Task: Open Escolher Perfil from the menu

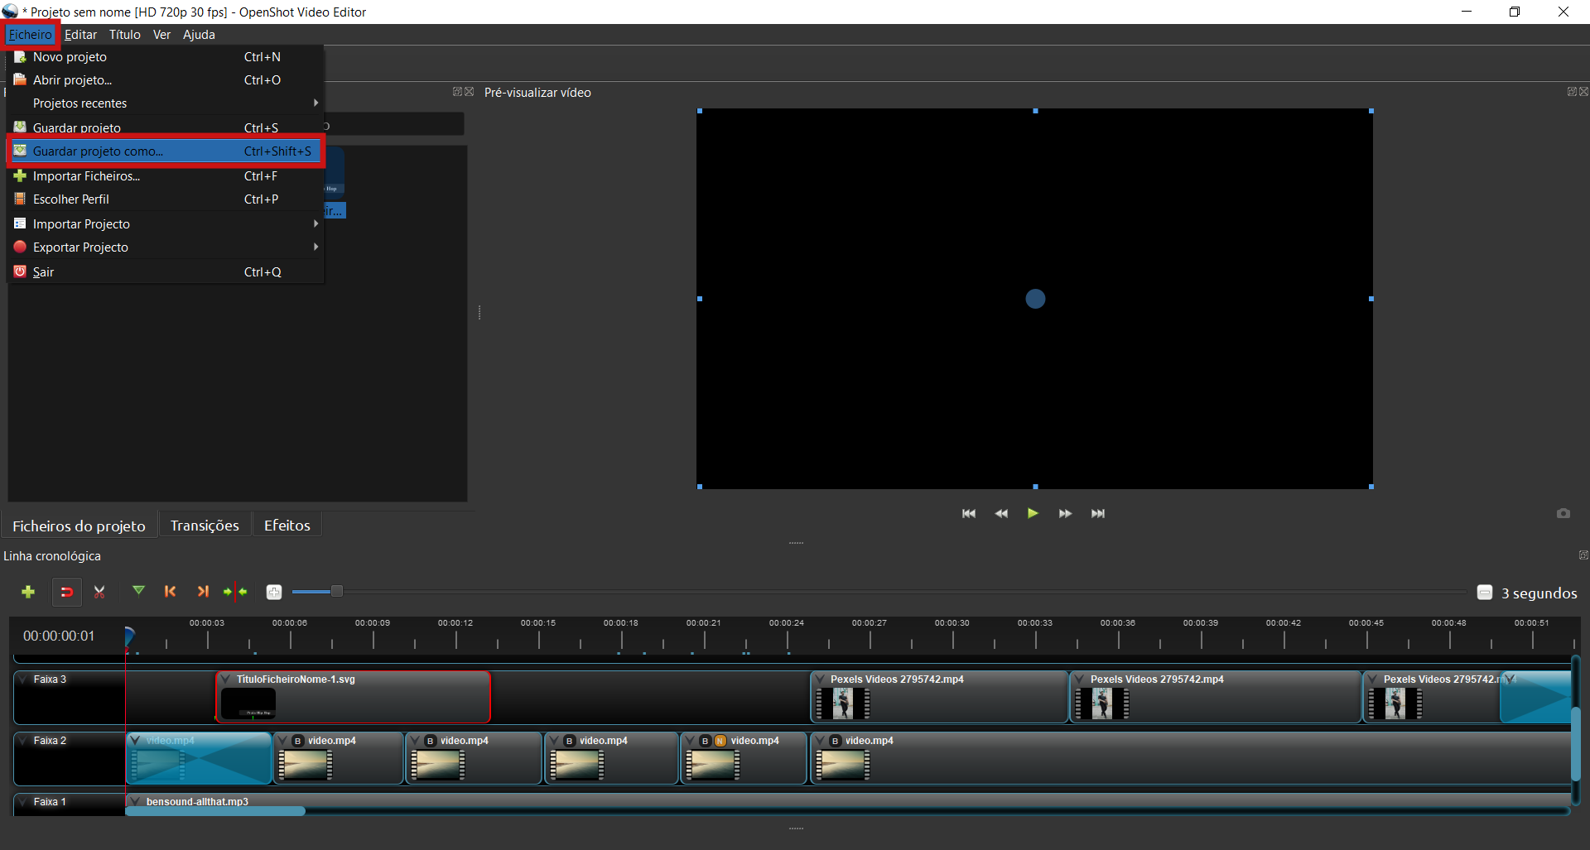Action: pyautogui.click(x=166, y=199)
